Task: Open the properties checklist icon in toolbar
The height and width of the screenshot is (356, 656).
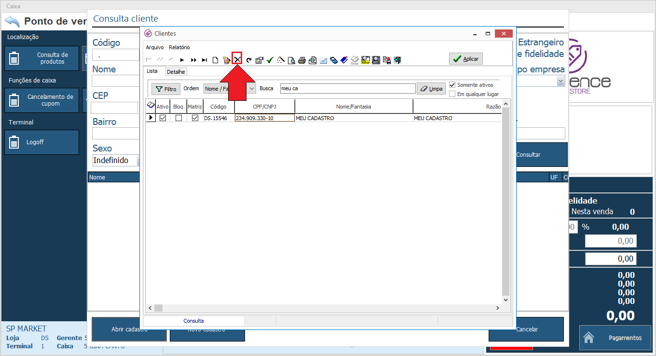Action: (260, 60)
